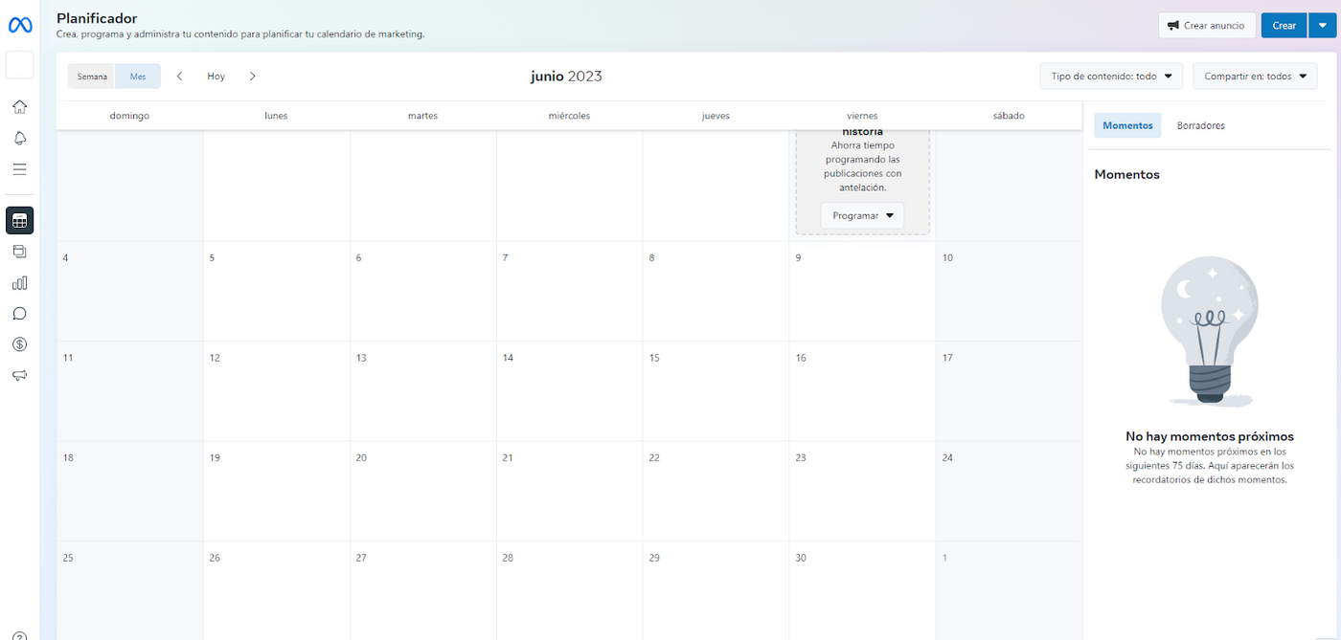Viewport: 1341px width, 640px height.
Task: Click the lightbulb illustration
Action: 1209,332
